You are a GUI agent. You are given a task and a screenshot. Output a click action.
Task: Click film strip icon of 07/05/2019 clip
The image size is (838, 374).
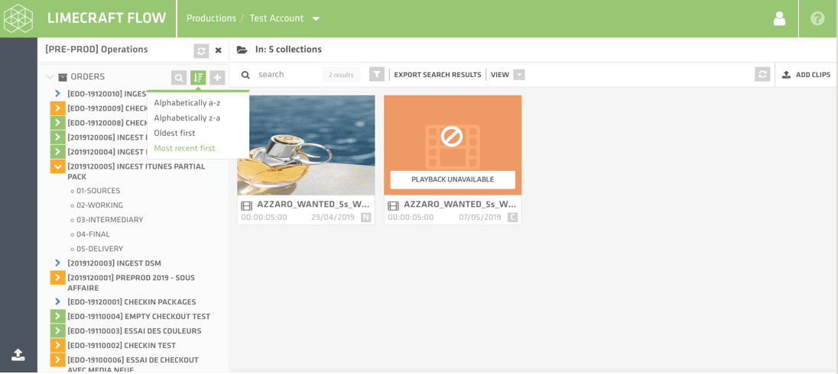point(393,205)
